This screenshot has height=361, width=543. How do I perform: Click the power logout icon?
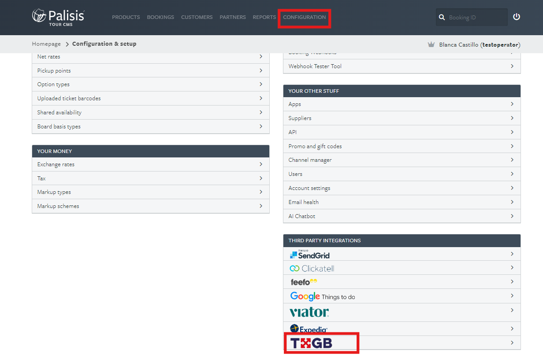coord(517,17)
